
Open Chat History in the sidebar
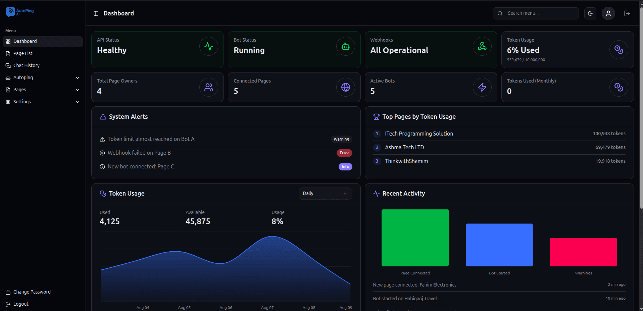tap(43, 65)
